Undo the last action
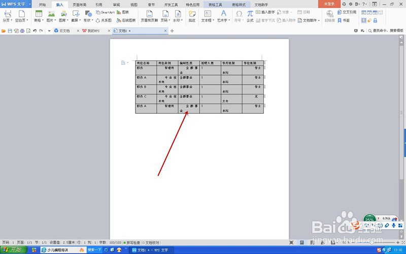The width and height of the screenshot is (406, 254). [x=35, y=31]
